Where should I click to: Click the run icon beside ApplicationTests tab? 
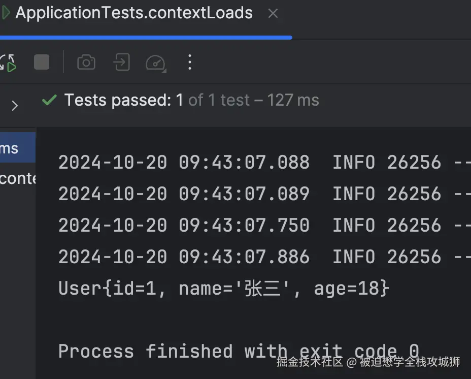click(x=6, y=13)
